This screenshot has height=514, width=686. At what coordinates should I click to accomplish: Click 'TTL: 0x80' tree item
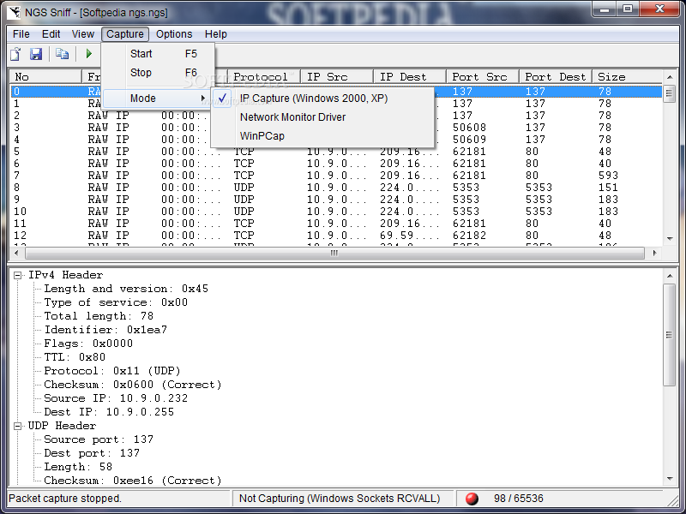point(75,357)
